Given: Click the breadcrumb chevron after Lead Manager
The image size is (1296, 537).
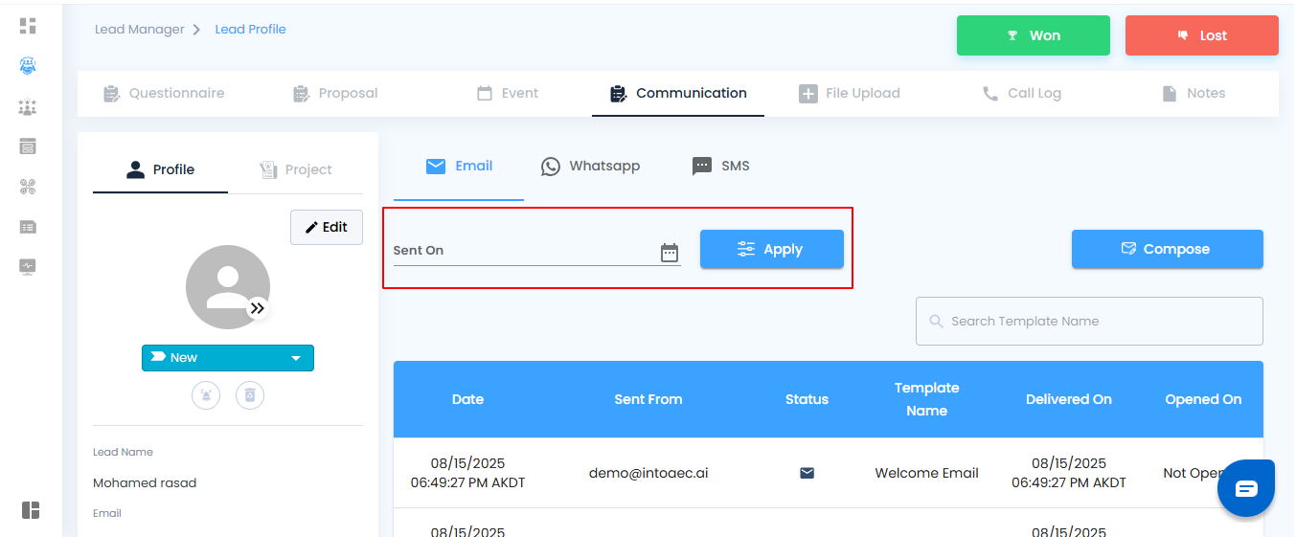Looking at the screenshot, I should click(x=196, y=30).
